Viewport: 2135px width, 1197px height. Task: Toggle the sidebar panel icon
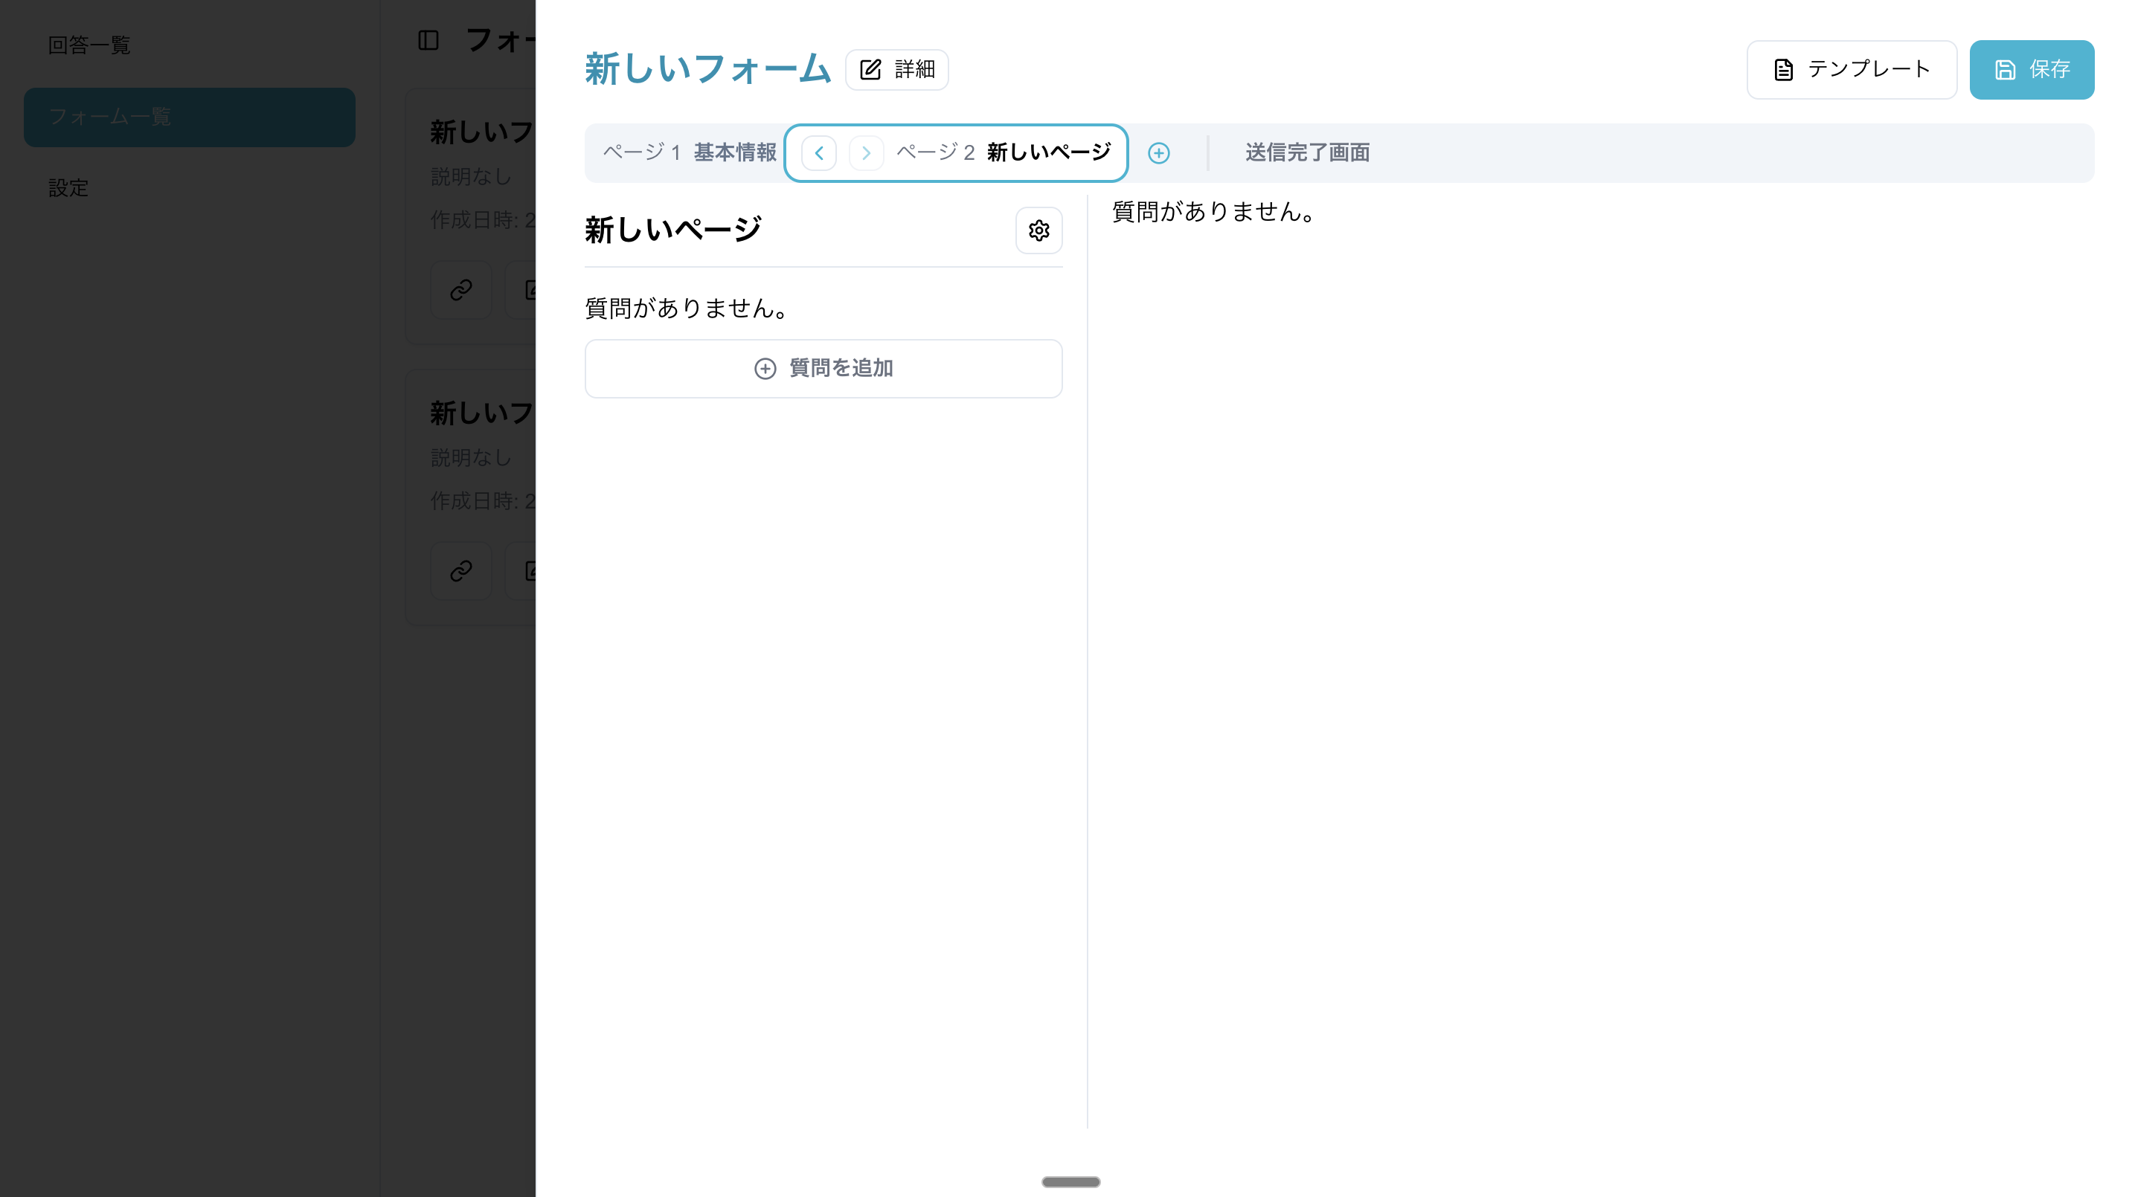428,41
